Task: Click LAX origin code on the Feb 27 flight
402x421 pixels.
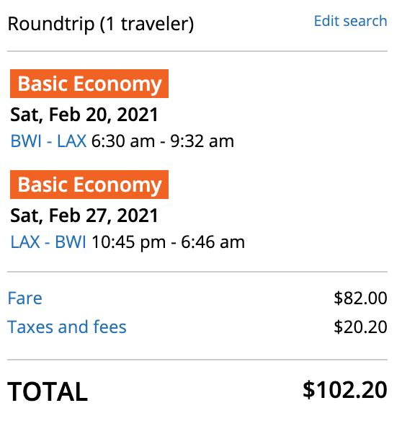Action: (25, 241)
